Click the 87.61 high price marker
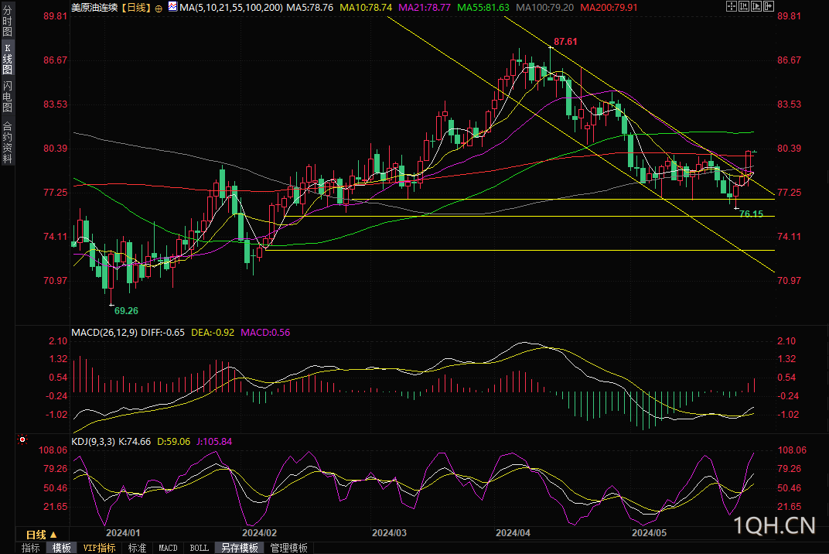The width and height of the screenshot is (829, 554). point(565,41)
